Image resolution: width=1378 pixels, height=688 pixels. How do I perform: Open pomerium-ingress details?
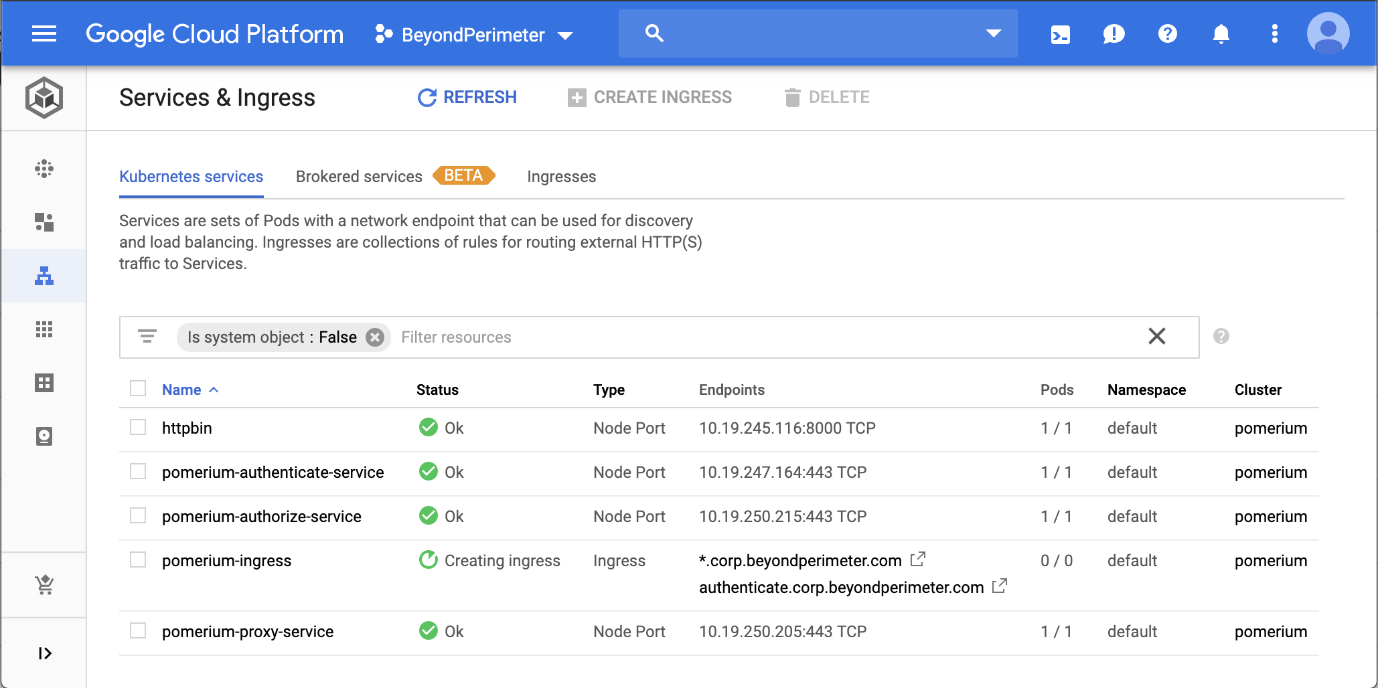tap(226, 561)
